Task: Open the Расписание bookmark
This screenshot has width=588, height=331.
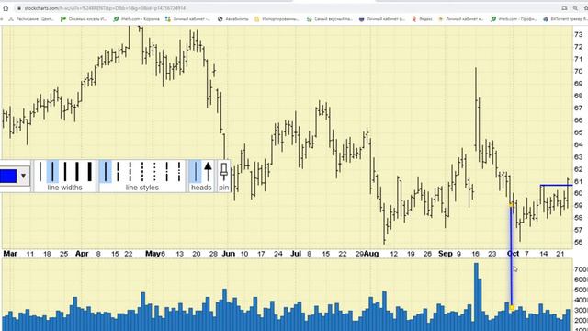Action: click(x=31, y=18)
